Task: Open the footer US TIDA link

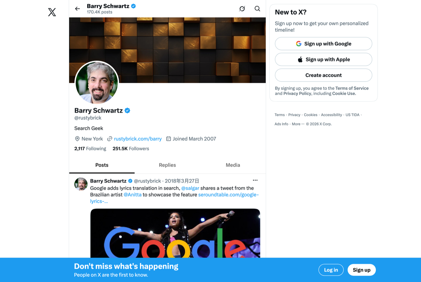Action: coord(352,115)
